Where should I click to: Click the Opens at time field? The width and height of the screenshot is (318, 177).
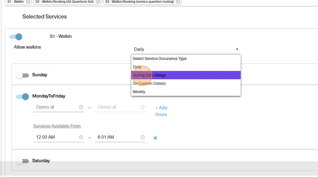click(55, 107)
